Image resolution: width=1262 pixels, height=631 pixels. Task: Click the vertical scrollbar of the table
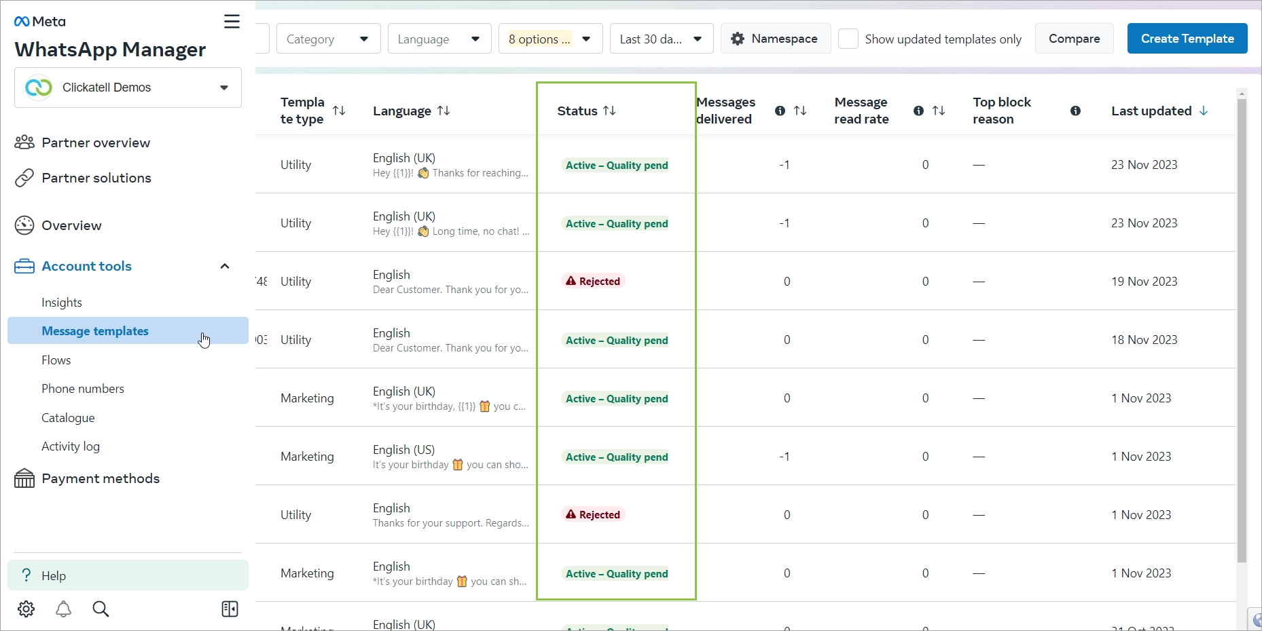(x=1242, y=326)
